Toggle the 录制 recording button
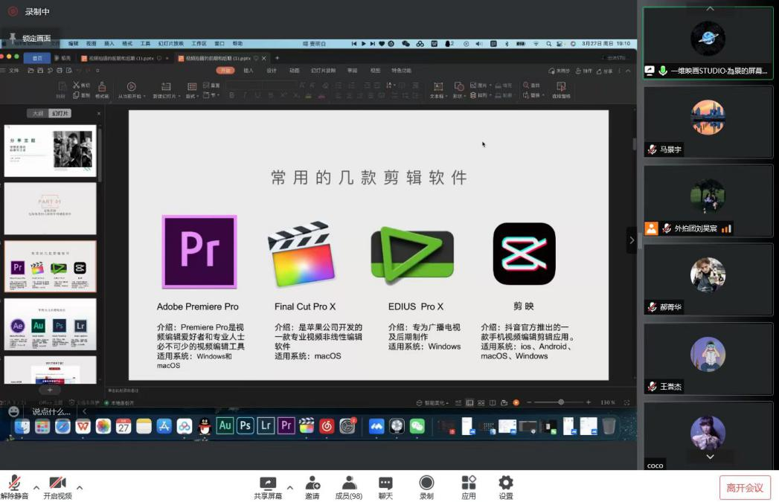 [426, 486]
